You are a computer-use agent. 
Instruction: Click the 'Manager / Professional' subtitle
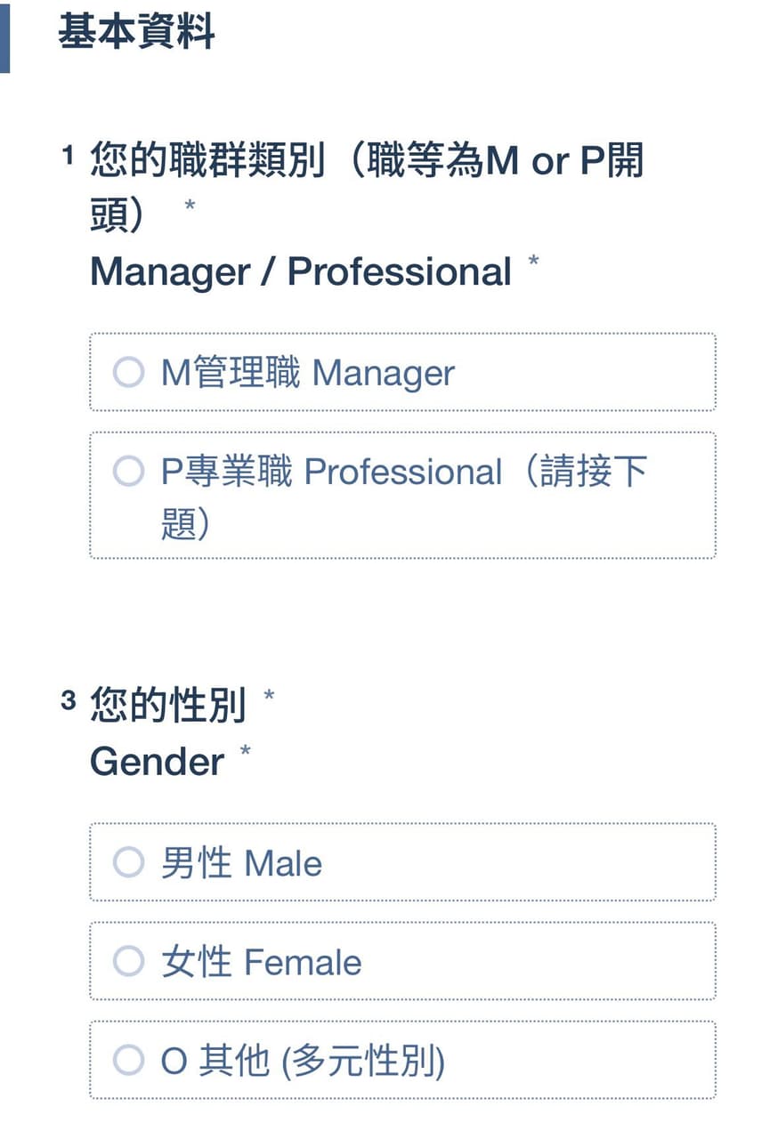pyautogui.click(x=301, y=272)
